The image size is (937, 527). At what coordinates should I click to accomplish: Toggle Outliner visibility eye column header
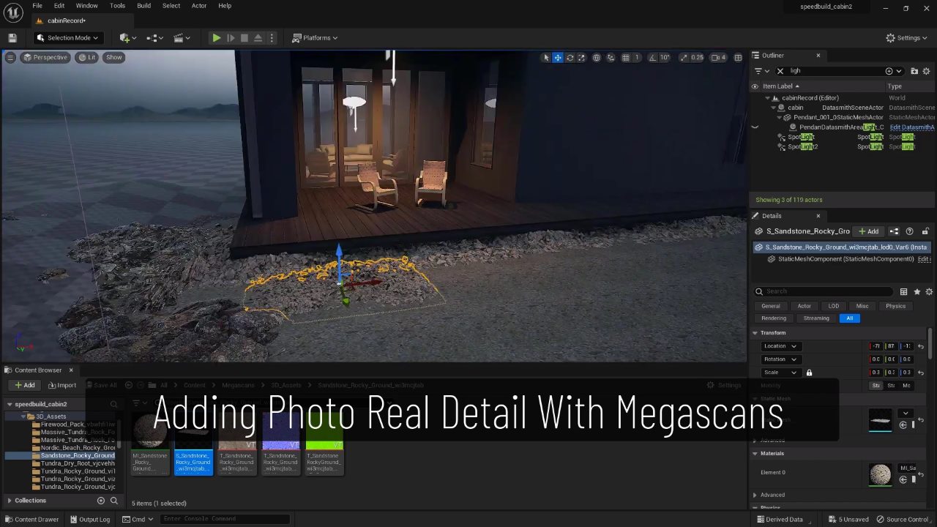[755, 86]
